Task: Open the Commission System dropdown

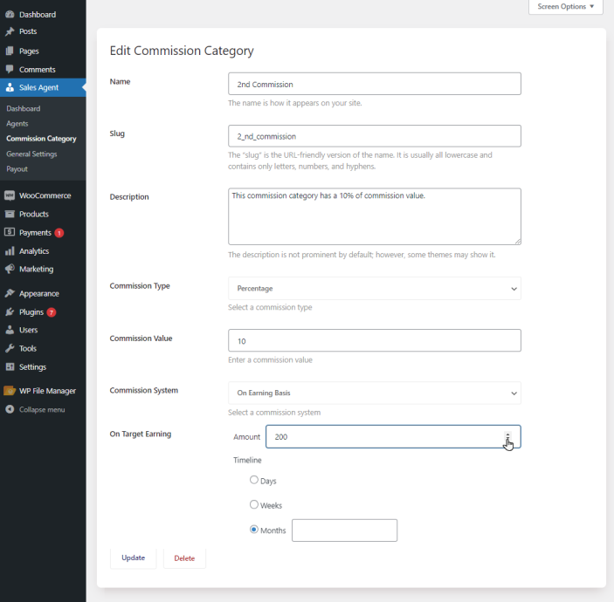Action: (374, 393)
